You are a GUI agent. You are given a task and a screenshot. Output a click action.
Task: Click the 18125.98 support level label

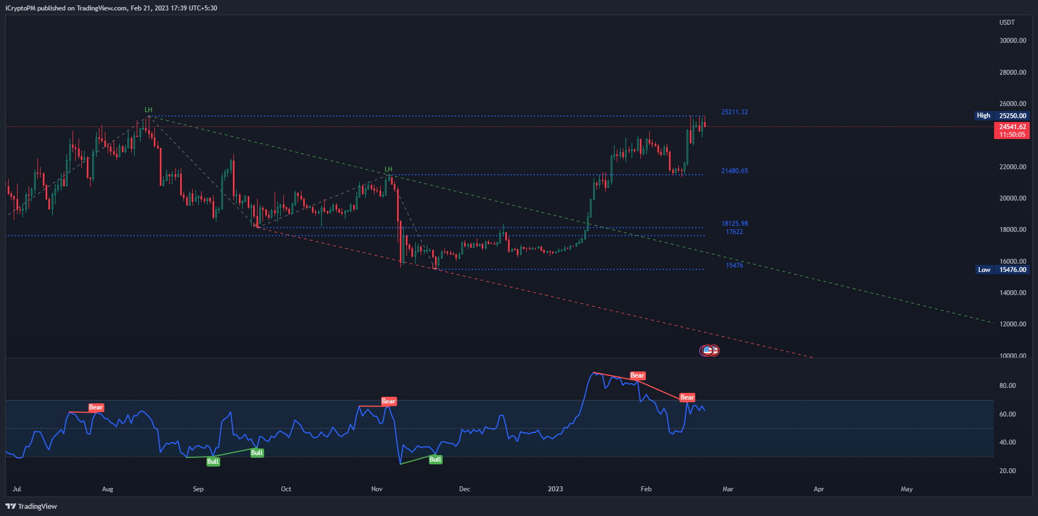coord(734,224)
